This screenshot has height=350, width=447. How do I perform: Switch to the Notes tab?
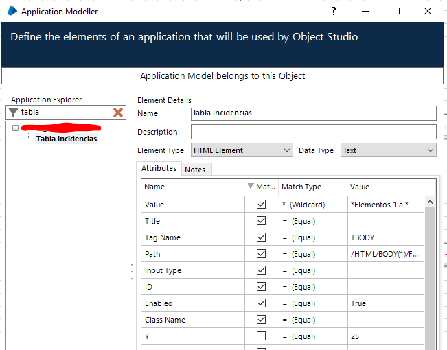(195, 170)
